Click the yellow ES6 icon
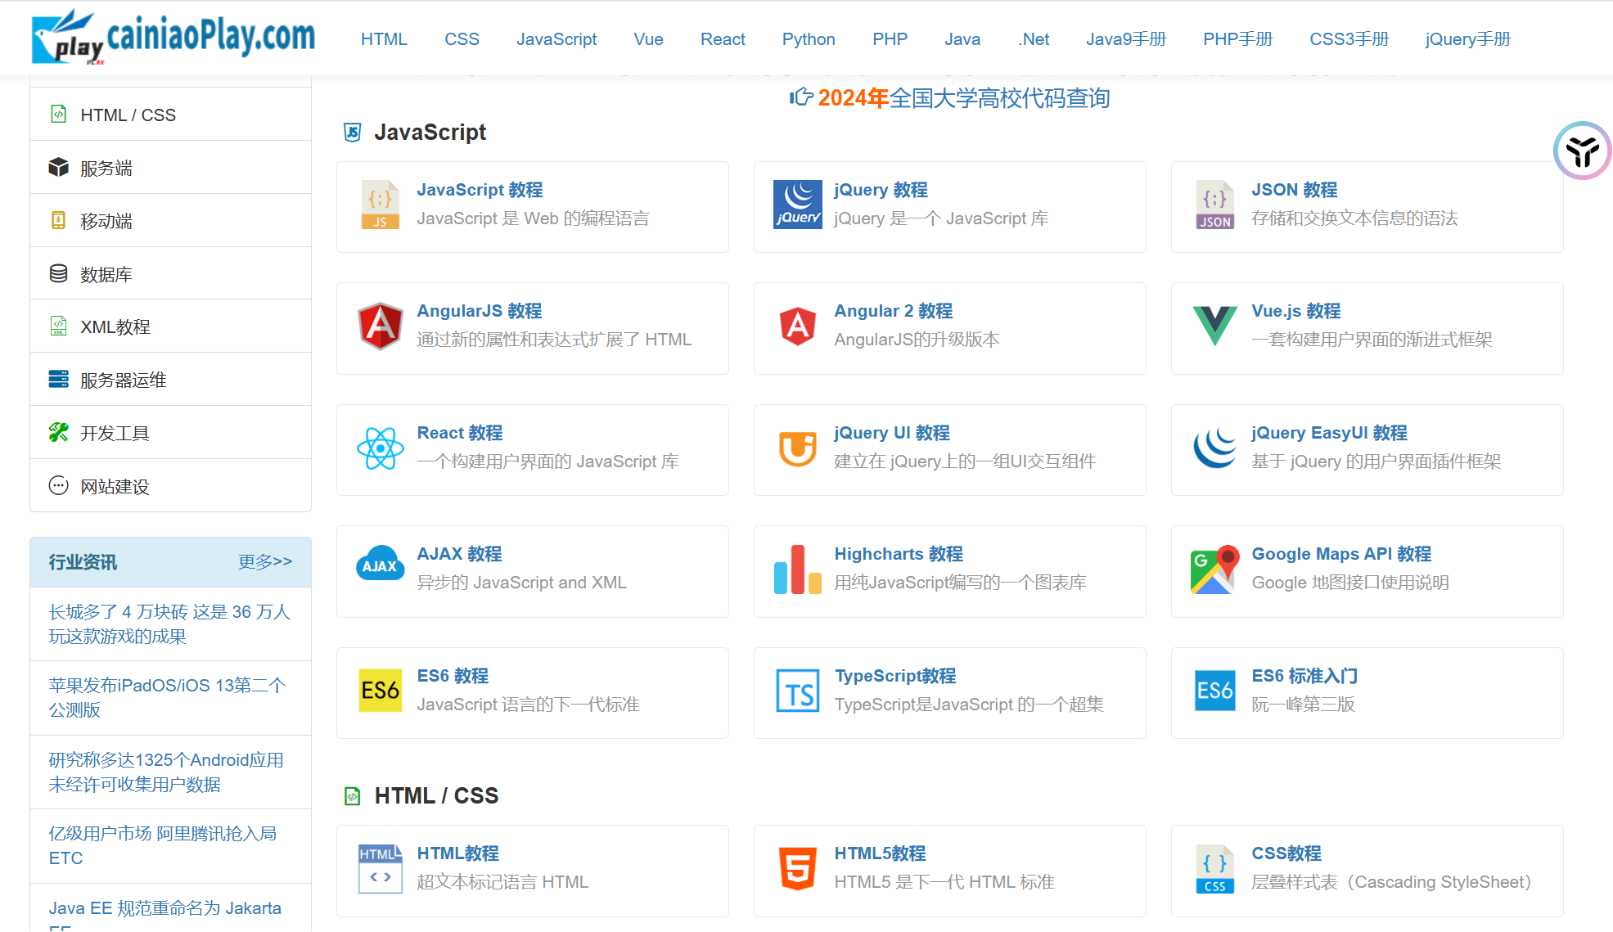This screenshot has width=1613, height=932. (380, 691)
